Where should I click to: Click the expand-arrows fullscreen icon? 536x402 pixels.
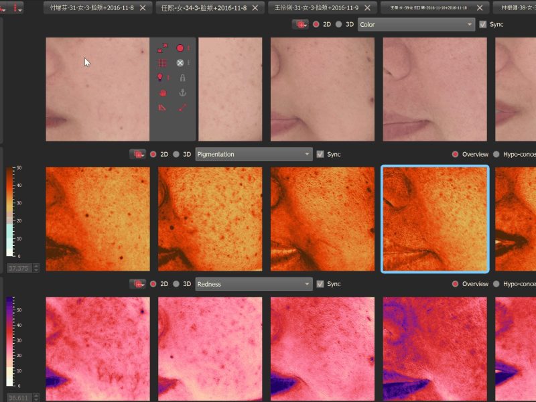tap(162, 48)
